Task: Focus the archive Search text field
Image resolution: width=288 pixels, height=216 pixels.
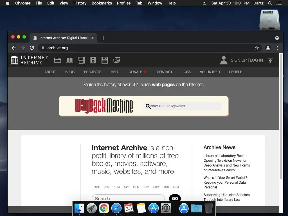Action: pyautogui.click(x=128, y=199)
